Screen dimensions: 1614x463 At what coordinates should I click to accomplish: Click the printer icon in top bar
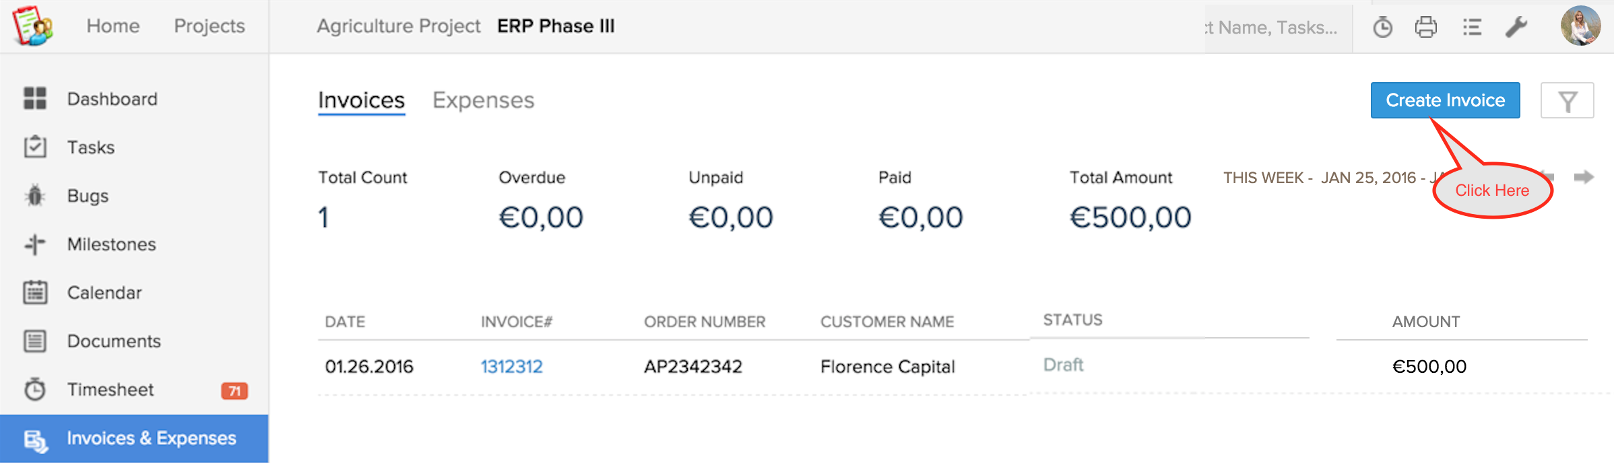tap(1425, 27)
